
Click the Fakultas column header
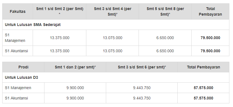click(x=18, y=11)
